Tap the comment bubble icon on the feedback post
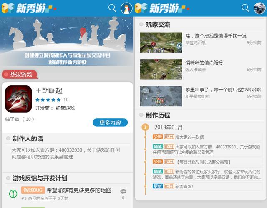267x208 pixels. click(123, 192)
